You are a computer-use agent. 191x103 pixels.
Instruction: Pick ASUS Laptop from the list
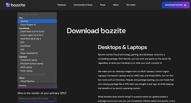37,67
